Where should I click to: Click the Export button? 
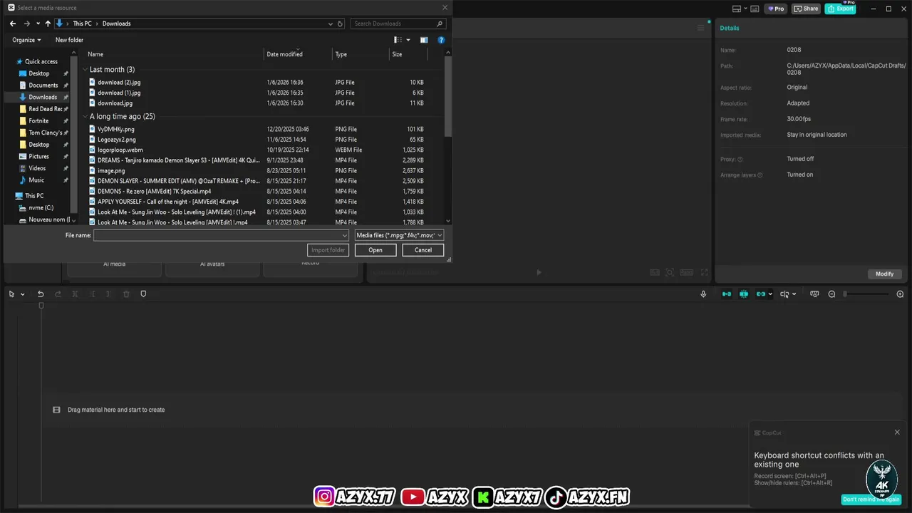pos(841,9)
